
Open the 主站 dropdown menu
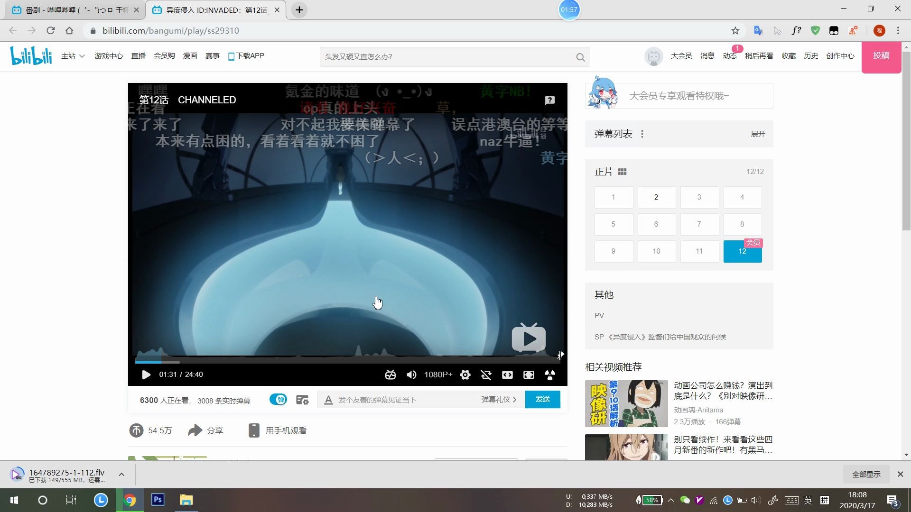pos(73,56)
